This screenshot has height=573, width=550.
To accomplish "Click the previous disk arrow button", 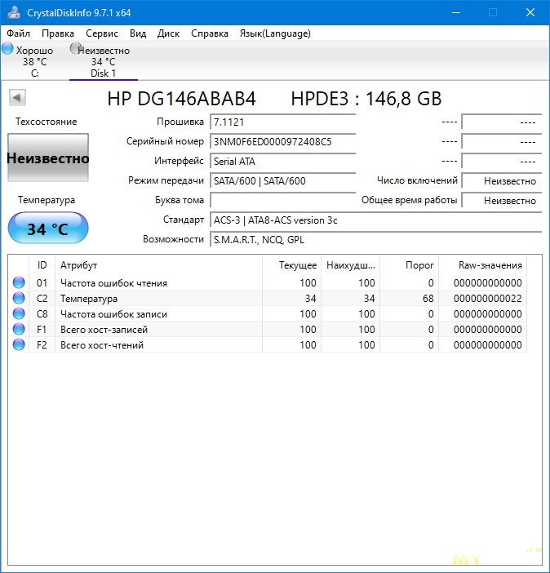I will (17, 99).
